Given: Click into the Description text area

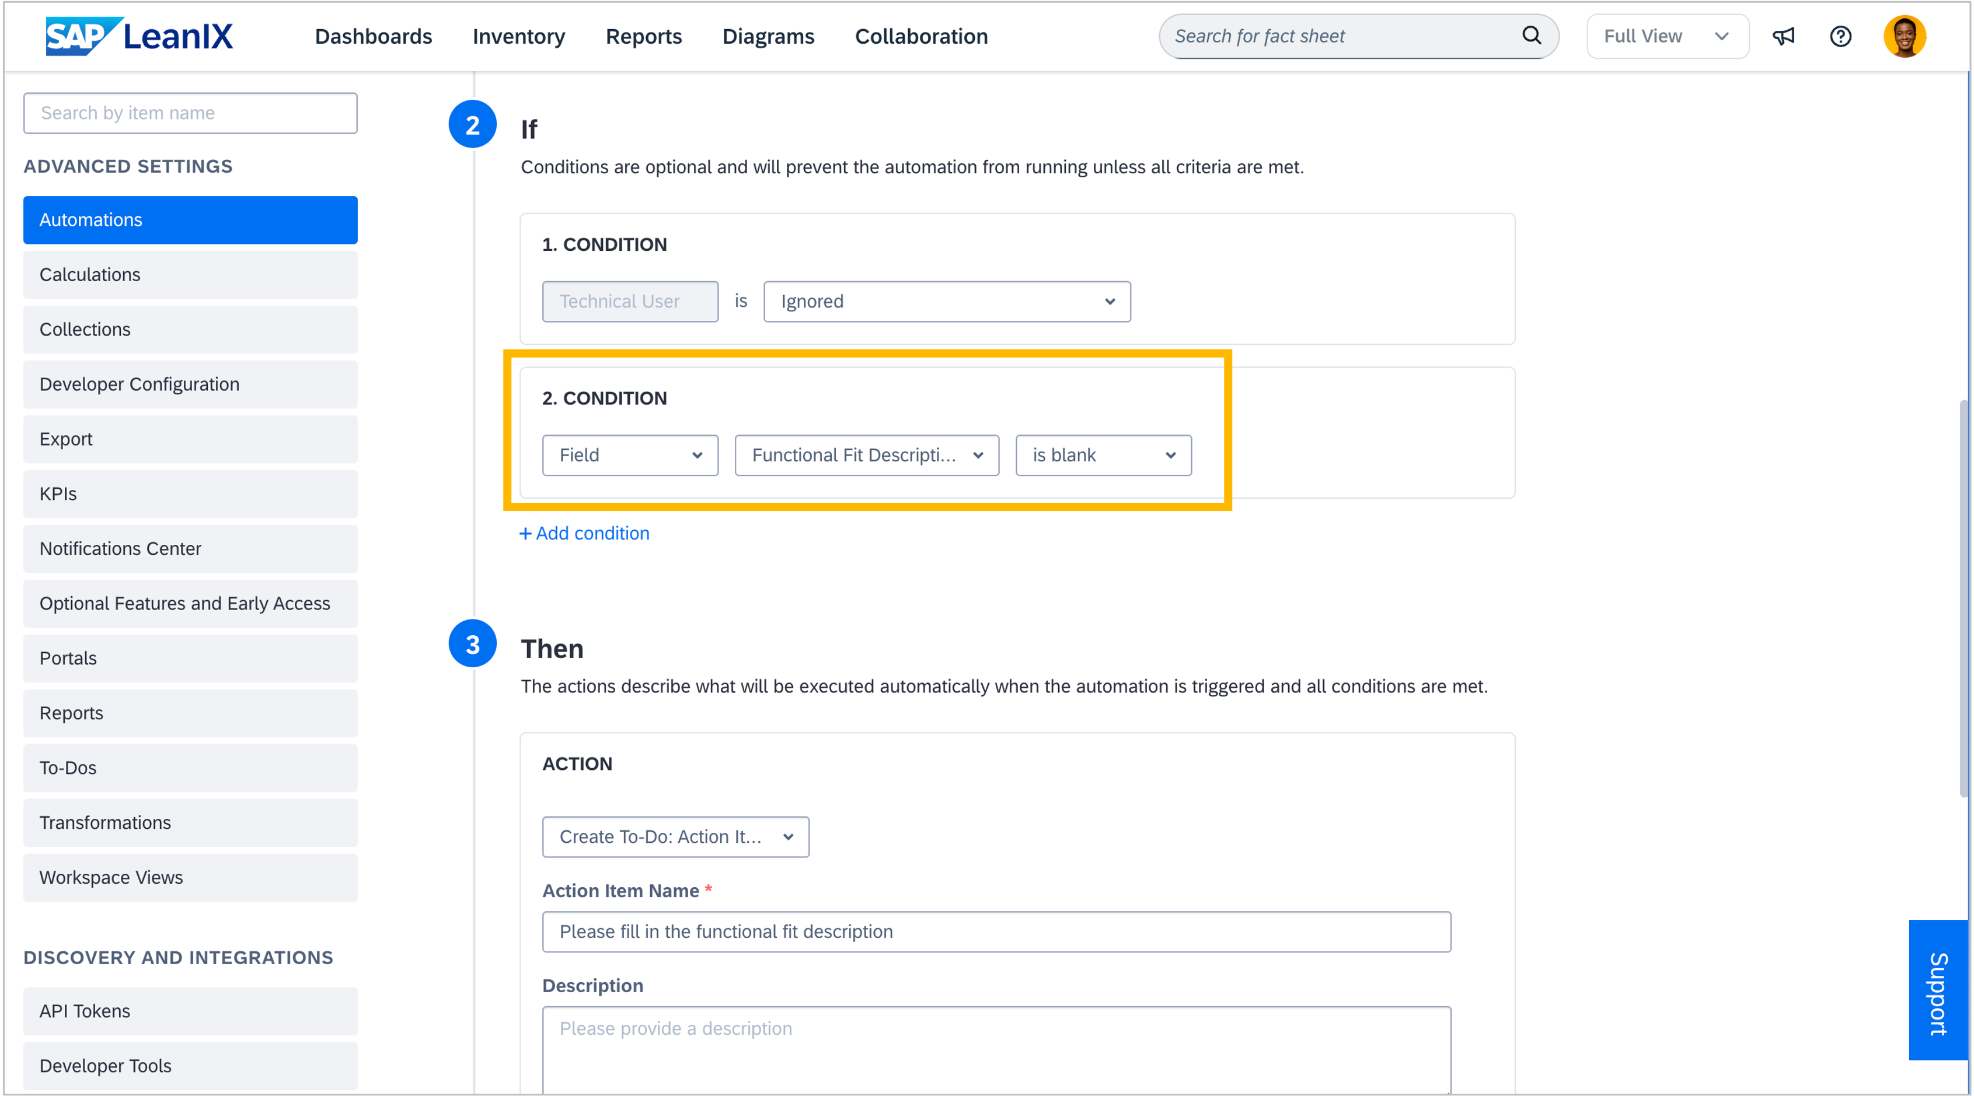Looking at the screenshot, I should click(x=996, y=1049).
